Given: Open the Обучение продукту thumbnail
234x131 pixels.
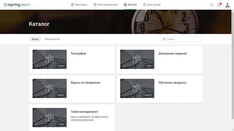Looking at the screenshot, I should point(137,88).
